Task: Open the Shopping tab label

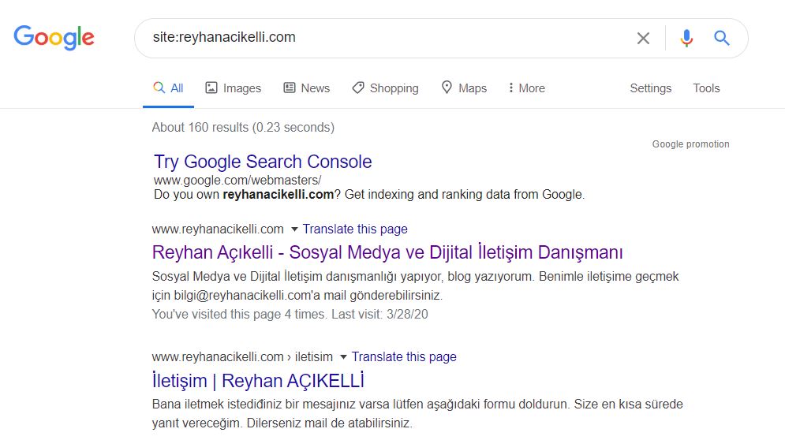Action: pos(394,88)
